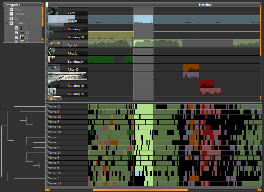Screen dimensions: 264x192
Task: Click the Timeline panel header
Action: [x=205, y=5]
